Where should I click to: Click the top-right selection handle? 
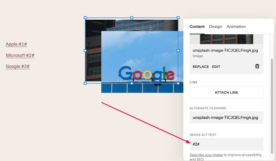coord(178,18)
